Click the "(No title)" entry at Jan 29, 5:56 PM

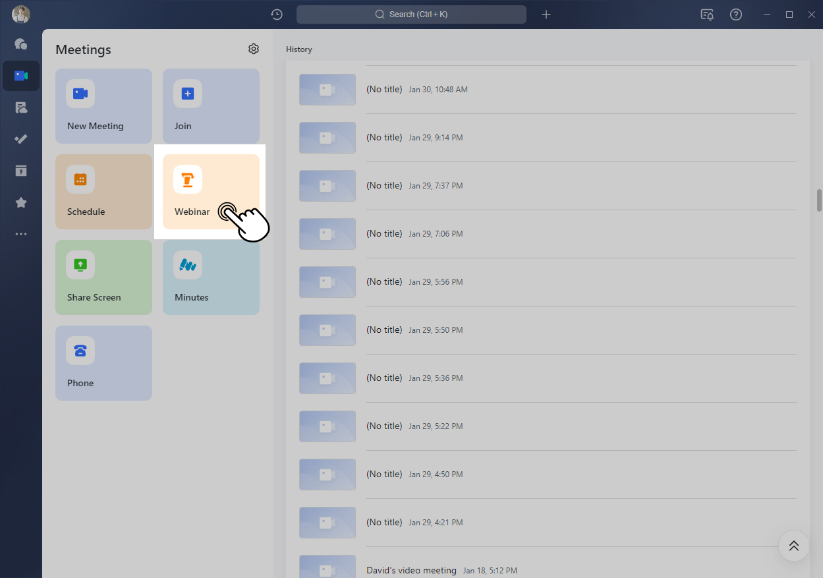[x=384, y=281]
